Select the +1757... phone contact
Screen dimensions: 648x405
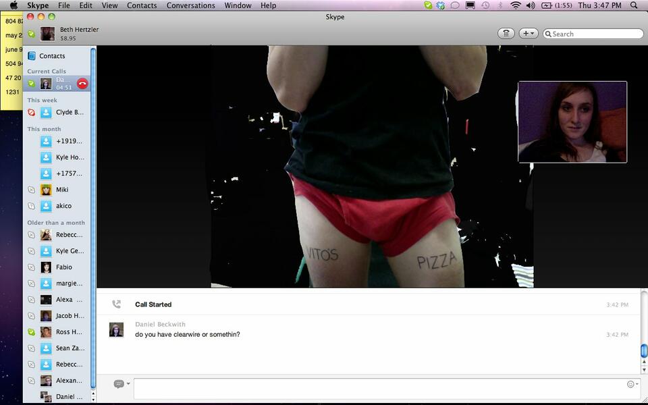coord(57,173)
